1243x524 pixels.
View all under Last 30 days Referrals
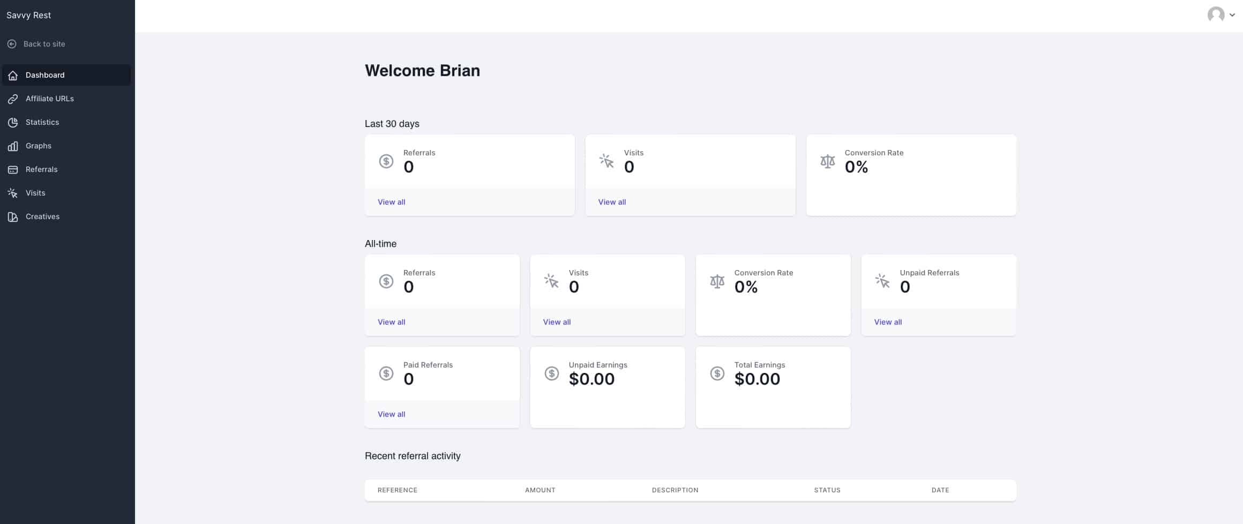click(x=391, y=202)
